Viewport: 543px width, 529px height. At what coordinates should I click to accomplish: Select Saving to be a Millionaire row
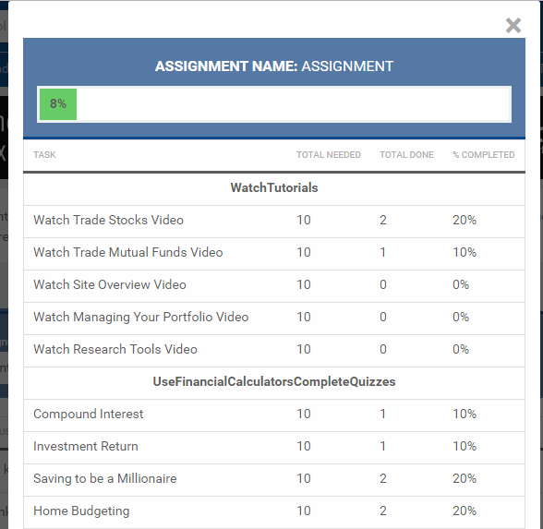(x=274, y=479)
